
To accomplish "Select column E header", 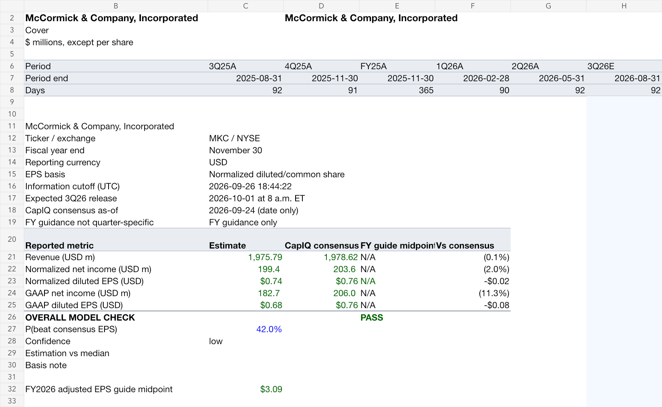I will [397, 6].
